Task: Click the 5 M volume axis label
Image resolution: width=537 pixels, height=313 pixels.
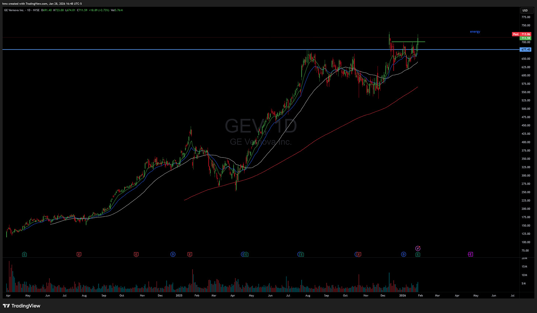Action: (524, 283)
